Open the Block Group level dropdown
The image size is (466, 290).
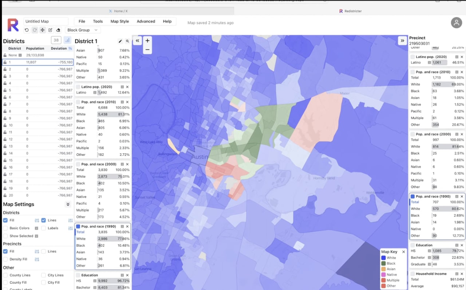tap(82, 30)
